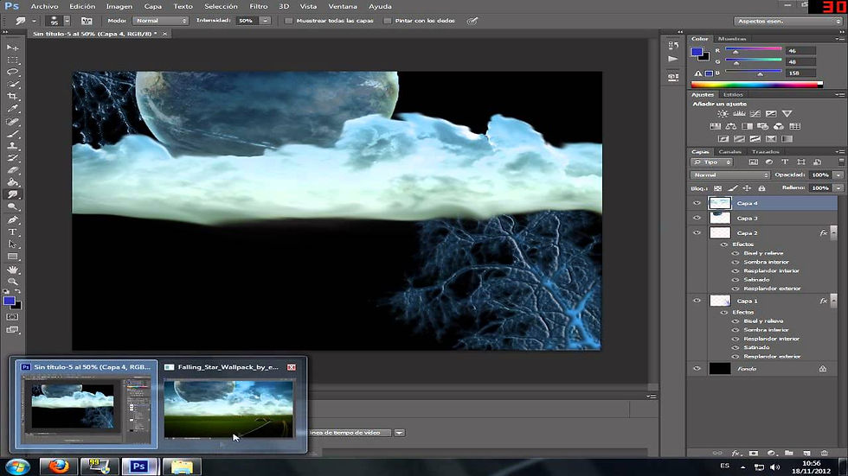Switch to the Muestras tab
The height and width of the screenshot is (476, 848).
click(732, 39)
